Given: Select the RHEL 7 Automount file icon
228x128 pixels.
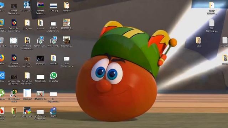Looking at the screenshot, I should coord(53,23).
